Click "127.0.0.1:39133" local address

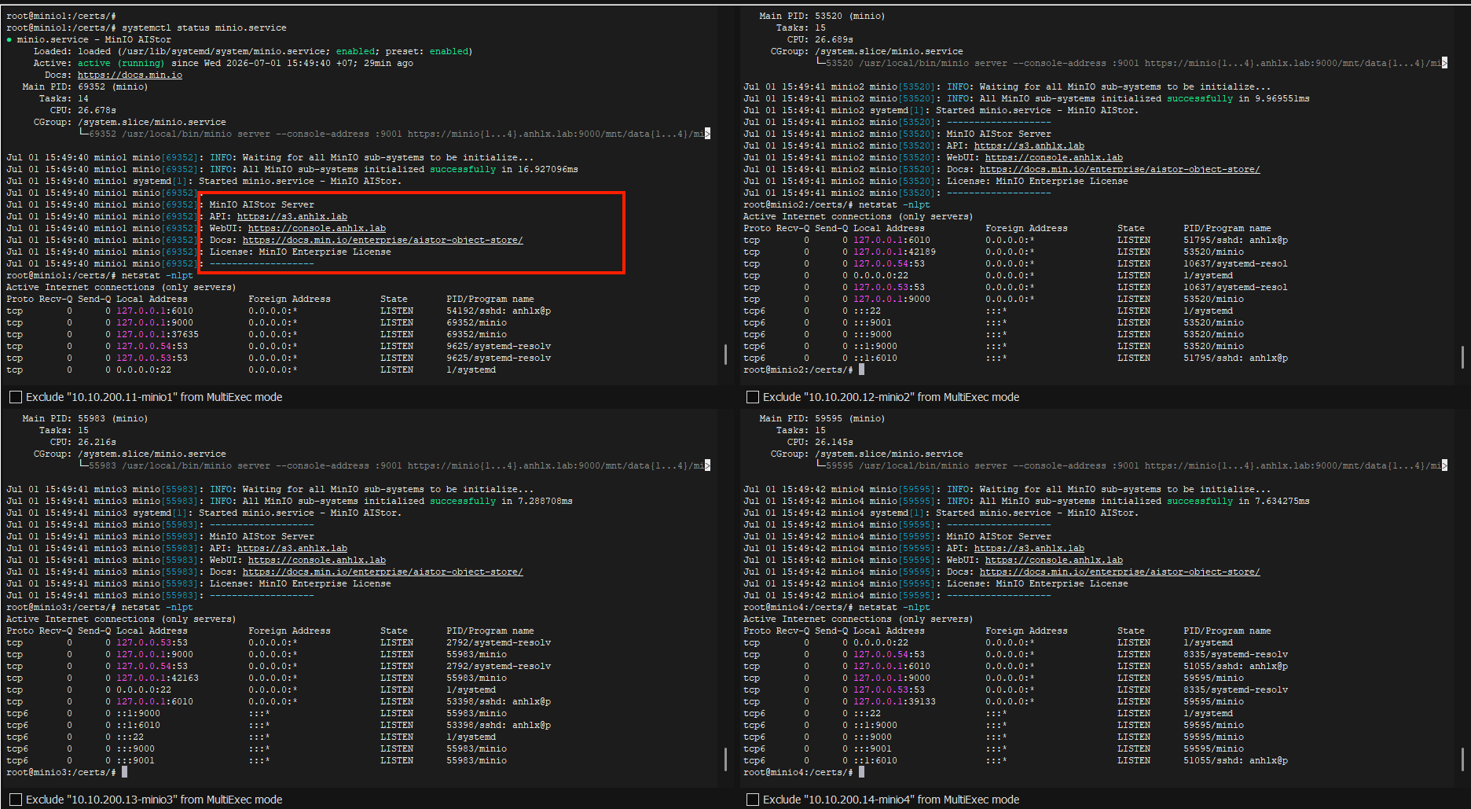[895, 702]
